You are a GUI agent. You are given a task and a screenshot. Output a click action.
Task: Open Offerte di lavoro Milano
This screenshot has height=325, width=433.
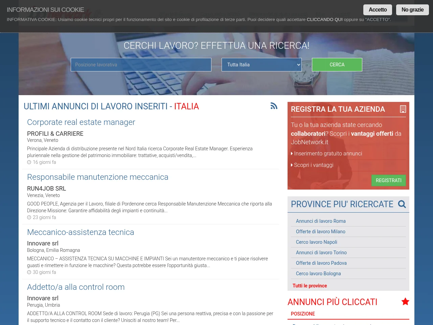click(321, 232)
